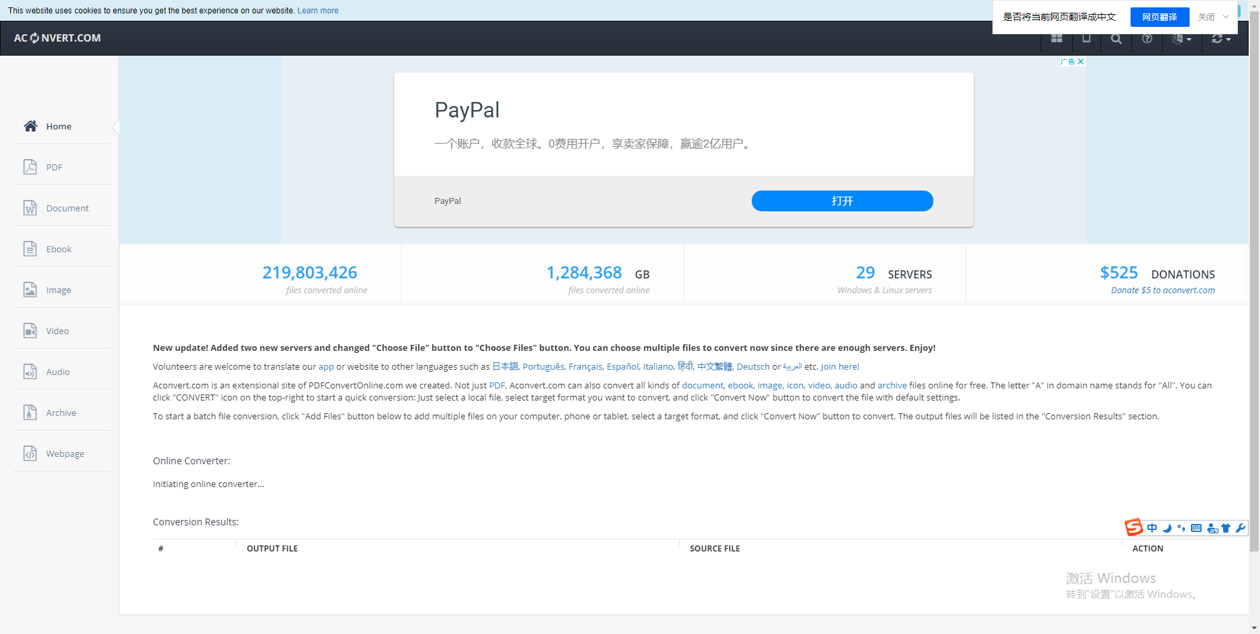Click the mobile phone icon in header
This screenshot has width=1260, height=634.
(1086, 39)
